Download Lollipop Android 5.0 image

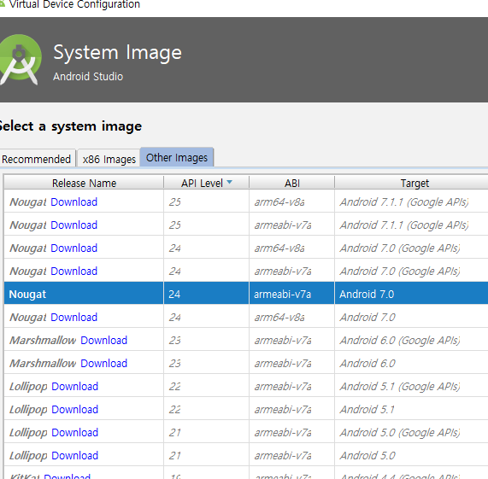[x=75, y=455]
